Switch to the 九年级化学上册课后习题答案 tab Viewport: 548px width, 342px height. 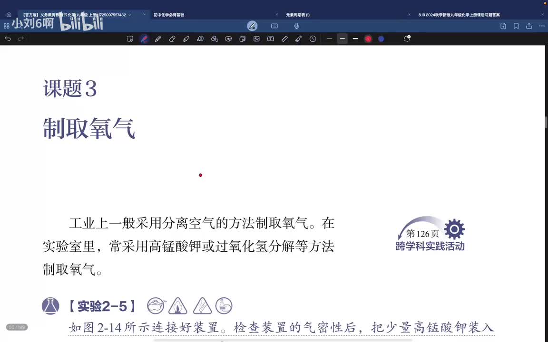pos(459,15)
